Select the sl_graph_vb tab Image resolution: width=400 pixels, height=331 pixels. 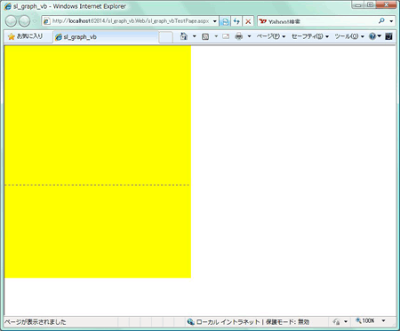[x=106, y=37]
